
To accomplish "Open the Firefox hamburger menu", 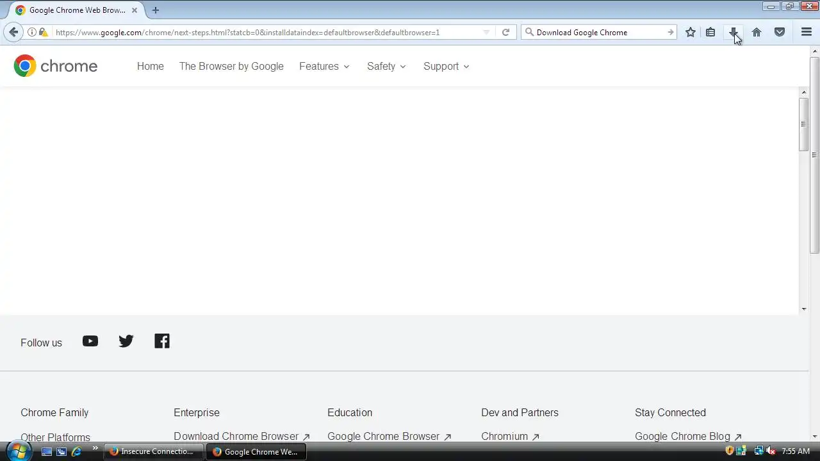I will click(807, 32).
